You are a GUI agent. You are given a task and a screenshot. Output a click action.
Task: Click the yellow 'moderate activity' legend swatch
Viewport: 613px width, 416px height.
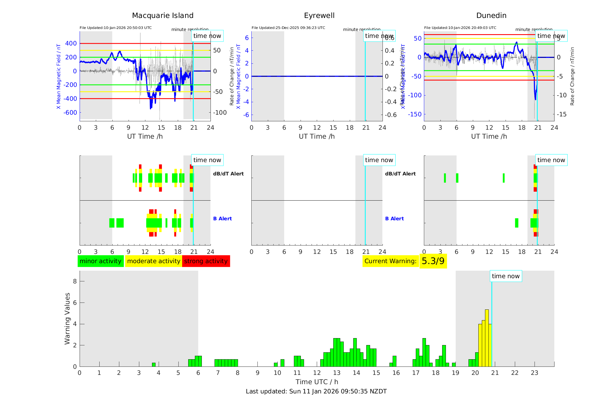153,261
